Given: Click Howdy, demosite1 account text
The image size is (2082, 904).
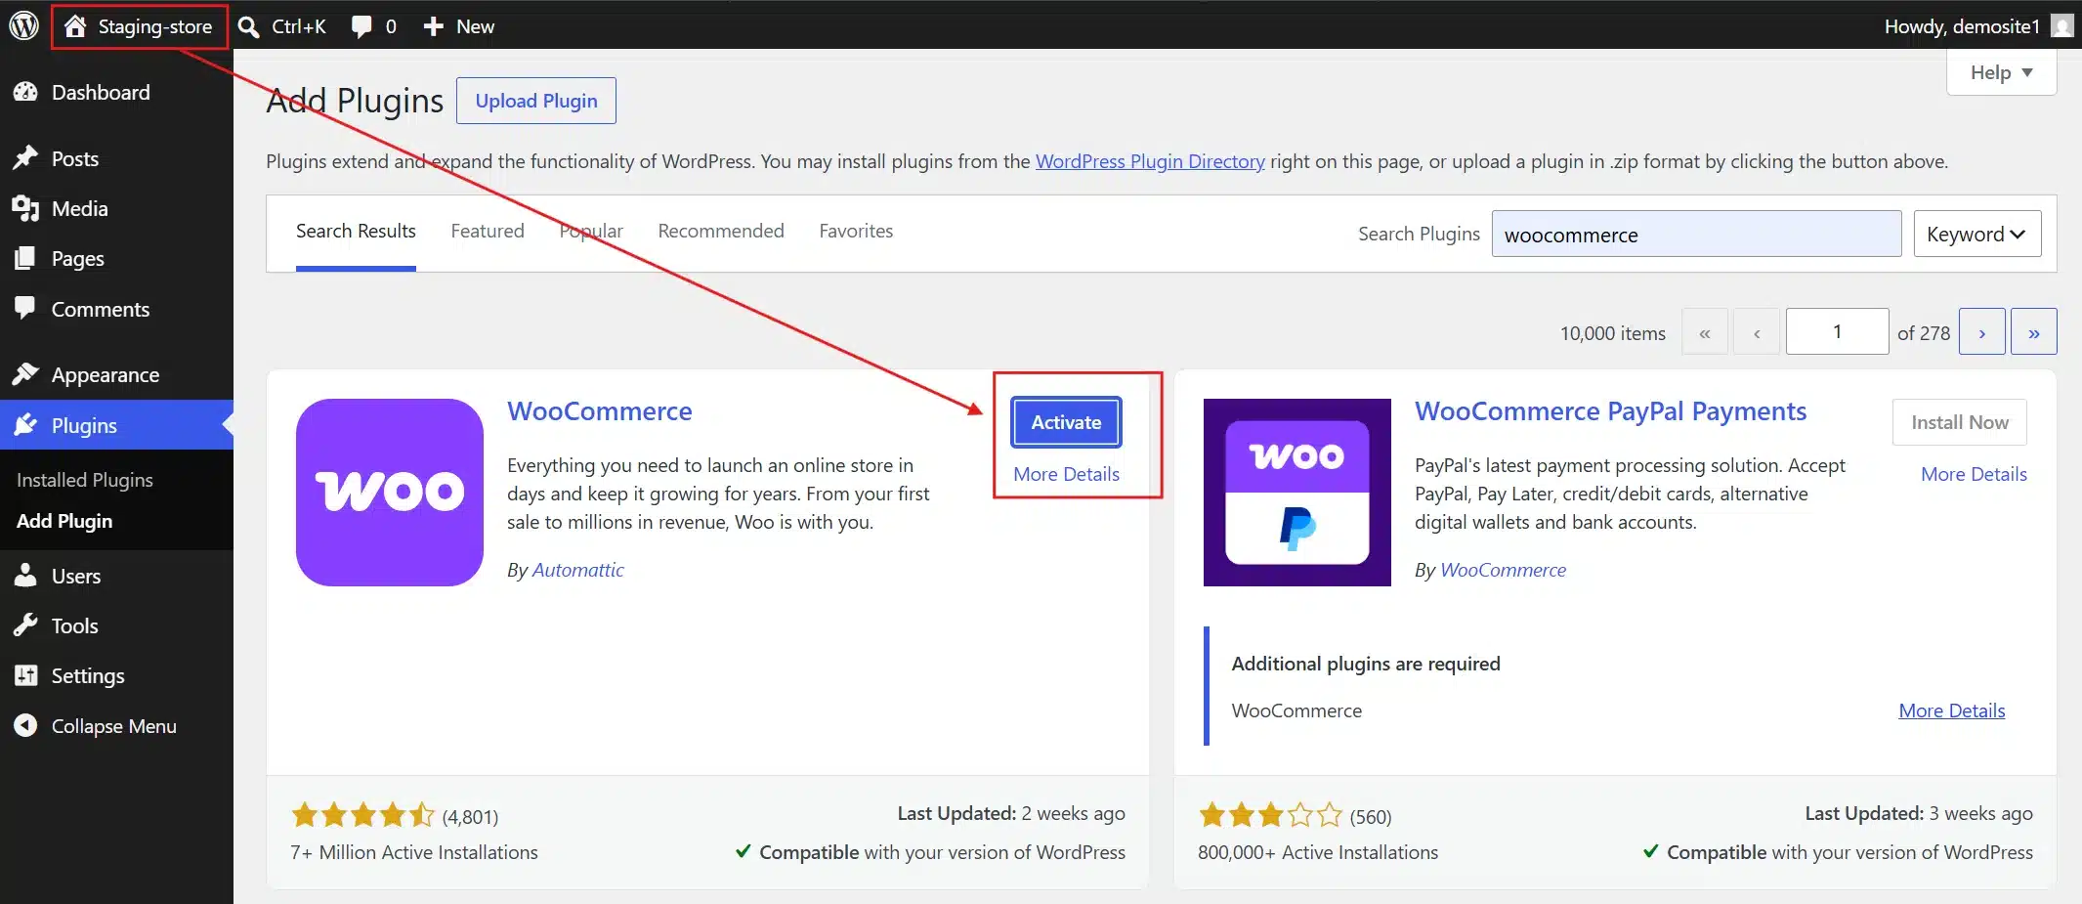Looking at the screenshot, I should tap(1962, 26).
